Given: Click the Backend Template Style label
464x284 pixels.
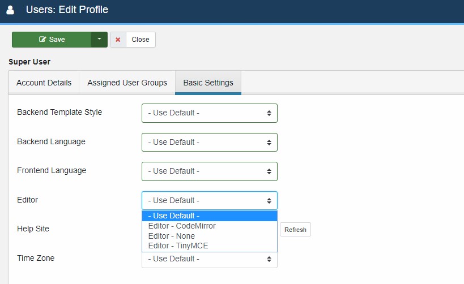Looking at the screenshot, I should (x=59, y=113).
